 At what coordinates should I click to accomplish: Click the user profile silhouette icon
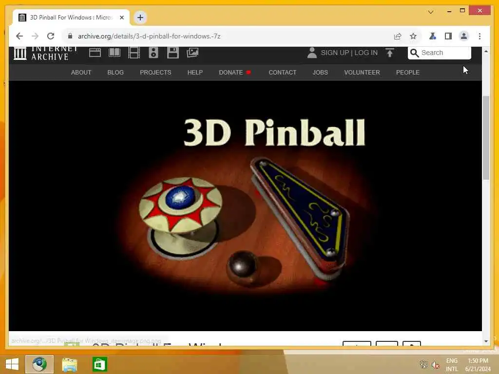point(312,53)
